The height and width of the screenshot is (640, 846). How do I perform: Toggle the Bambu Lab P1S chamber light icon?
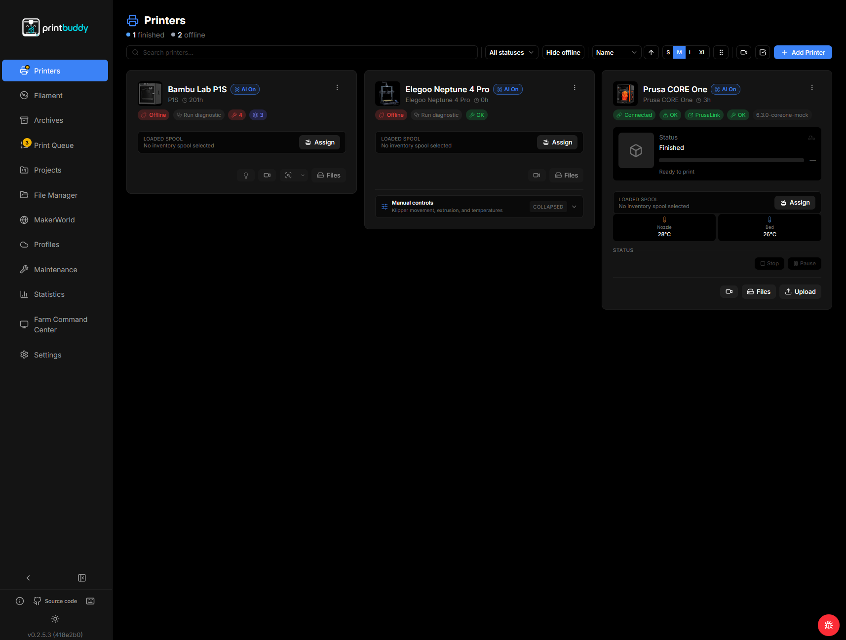(x=246, y=175)
